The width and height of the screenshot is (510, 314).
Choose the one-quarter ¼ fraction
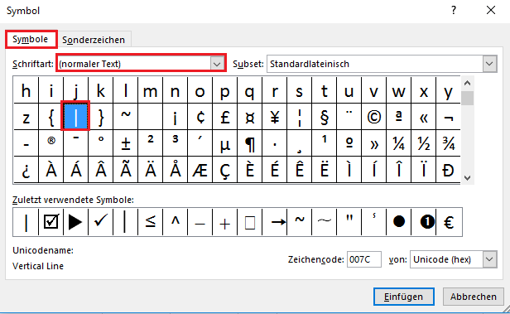399,143
